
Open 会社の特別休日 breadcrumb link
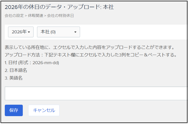point(60,16)
